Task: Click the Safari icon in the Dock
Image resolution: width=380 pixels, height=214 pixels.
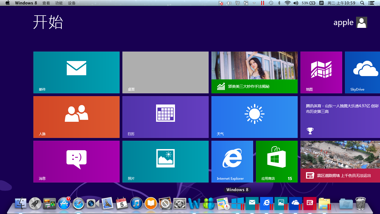Action: 78,204
